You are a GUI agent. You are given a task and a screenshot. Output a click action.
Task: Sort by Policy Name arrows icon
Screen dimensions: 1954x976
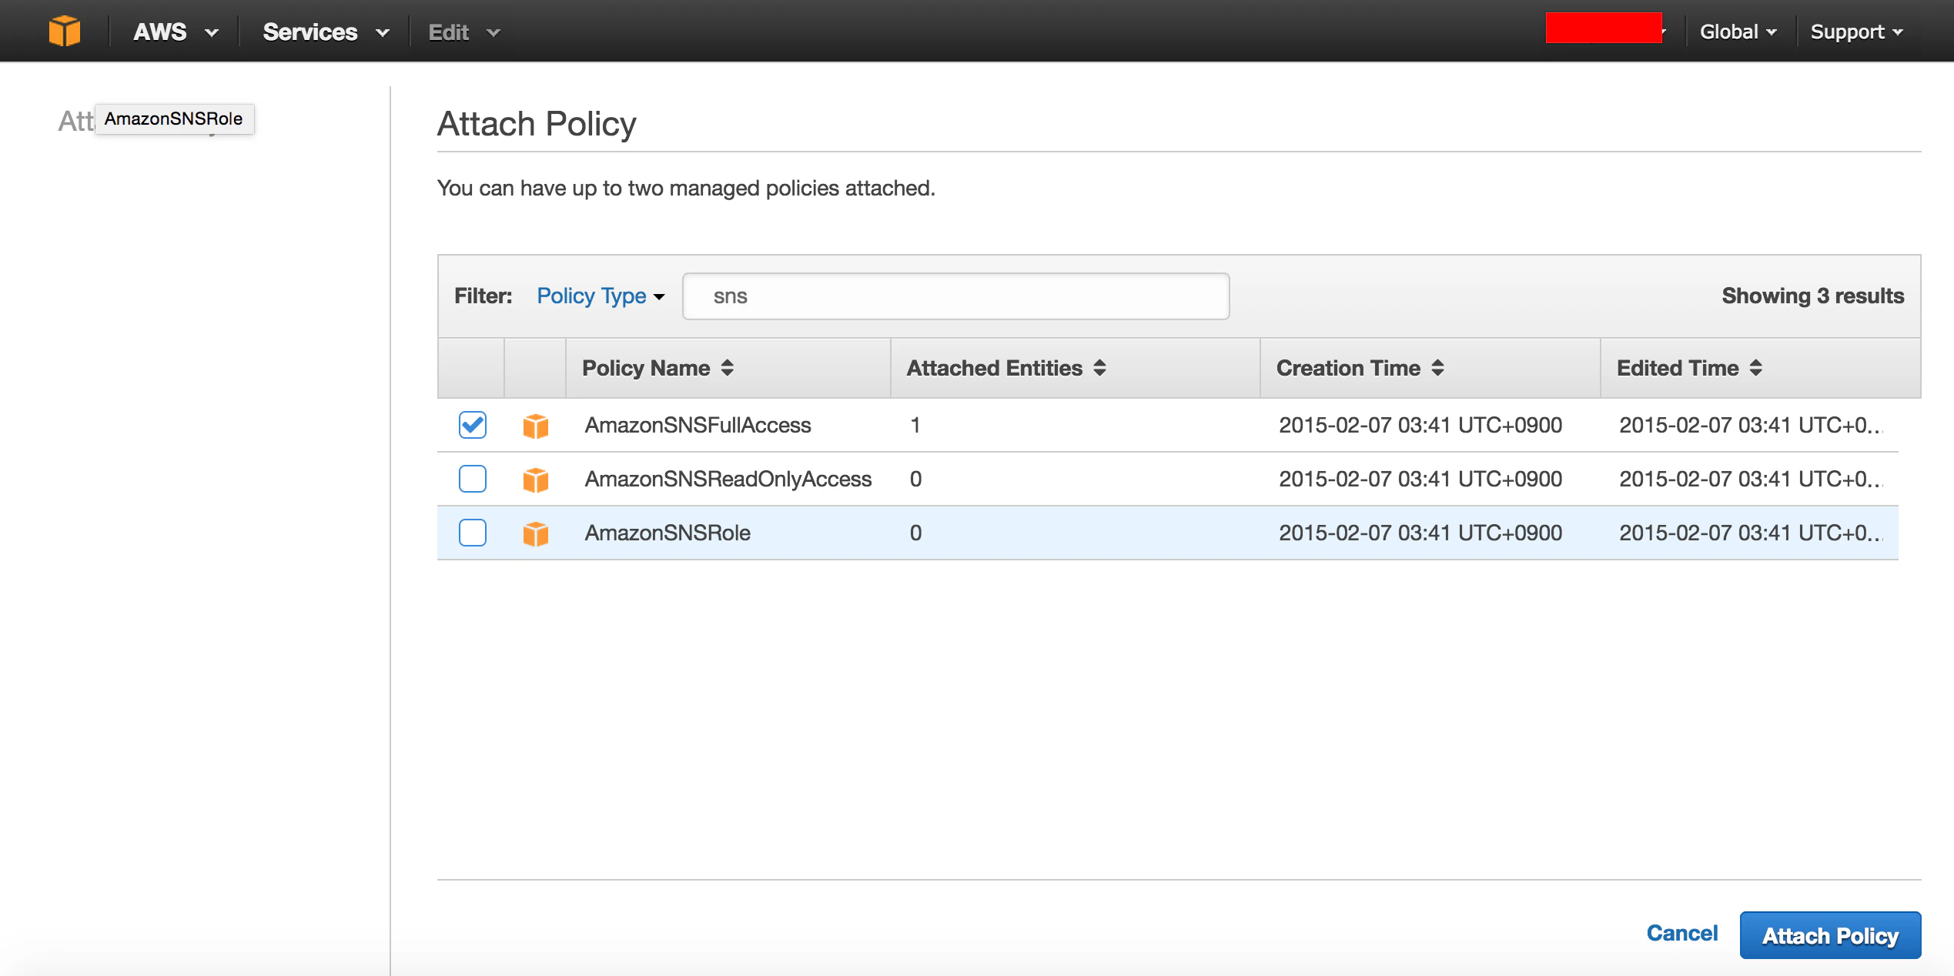point(728,368)
